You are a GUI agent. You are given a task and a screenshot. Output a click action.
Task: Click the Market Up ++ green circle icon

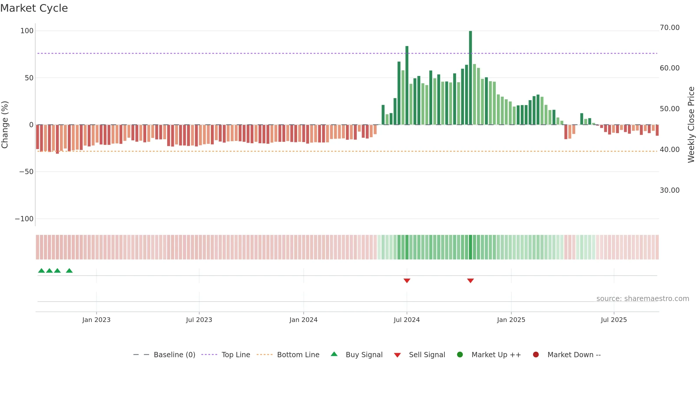460,355
